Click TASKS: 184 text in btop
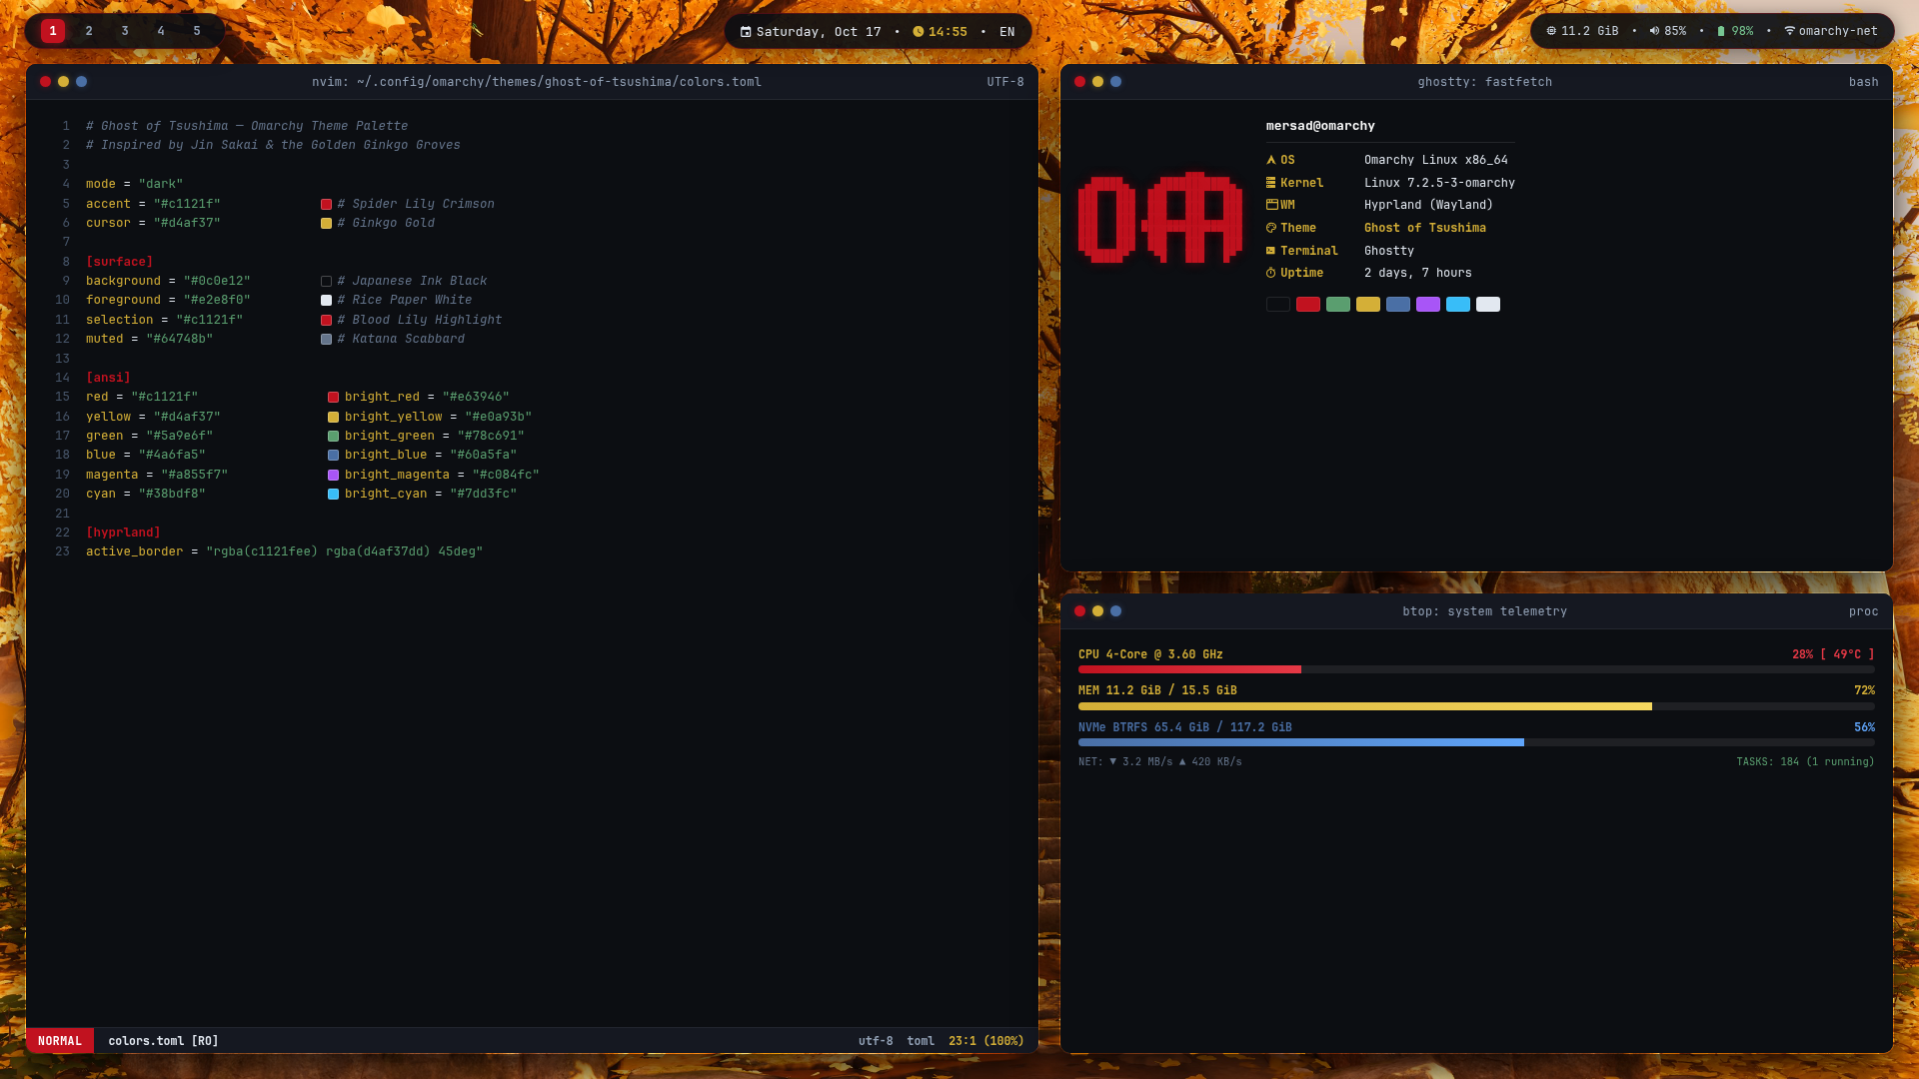1919x1079 pixels. coord(1767,761)
